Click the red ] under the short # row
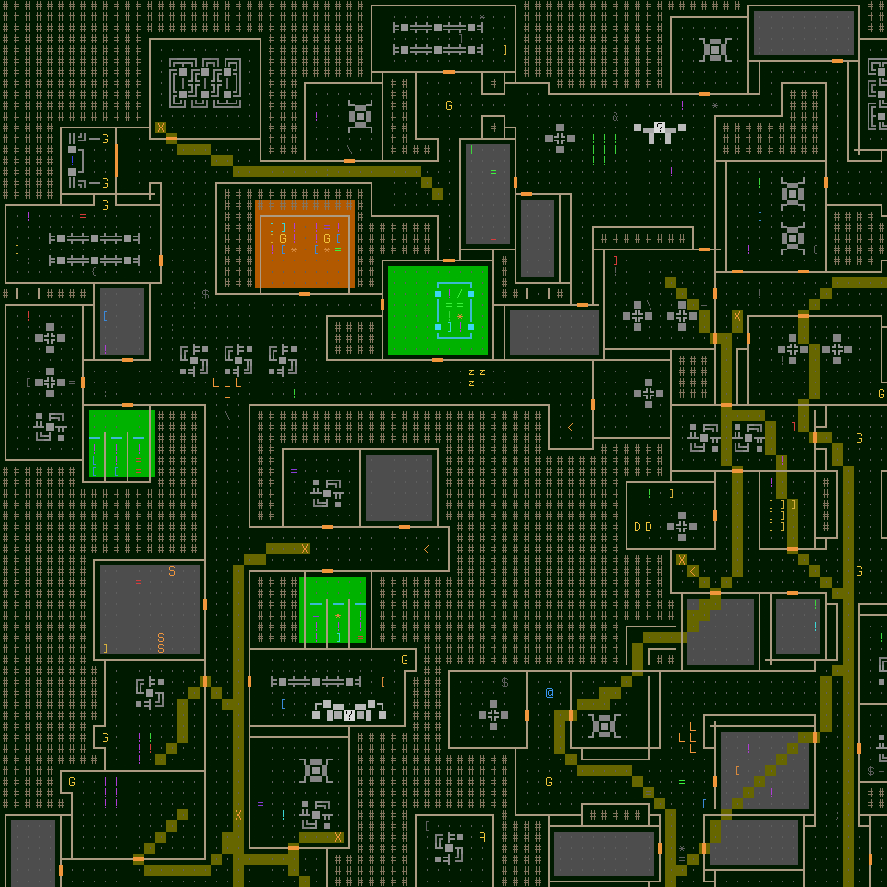This screenshot has height=887, width=887. pos(615,261)
